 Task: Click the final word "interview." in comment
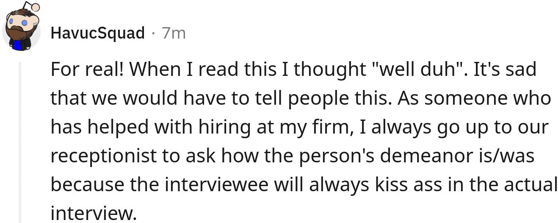94,213
